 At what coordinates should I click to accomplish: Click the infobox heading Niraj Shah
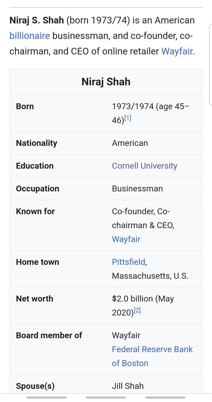pyautogui.click(x=106, y=82)
